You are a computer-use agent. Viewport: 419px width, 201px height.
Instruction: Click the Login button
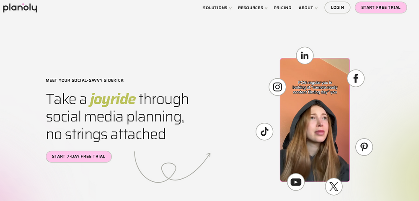(337, 8)
